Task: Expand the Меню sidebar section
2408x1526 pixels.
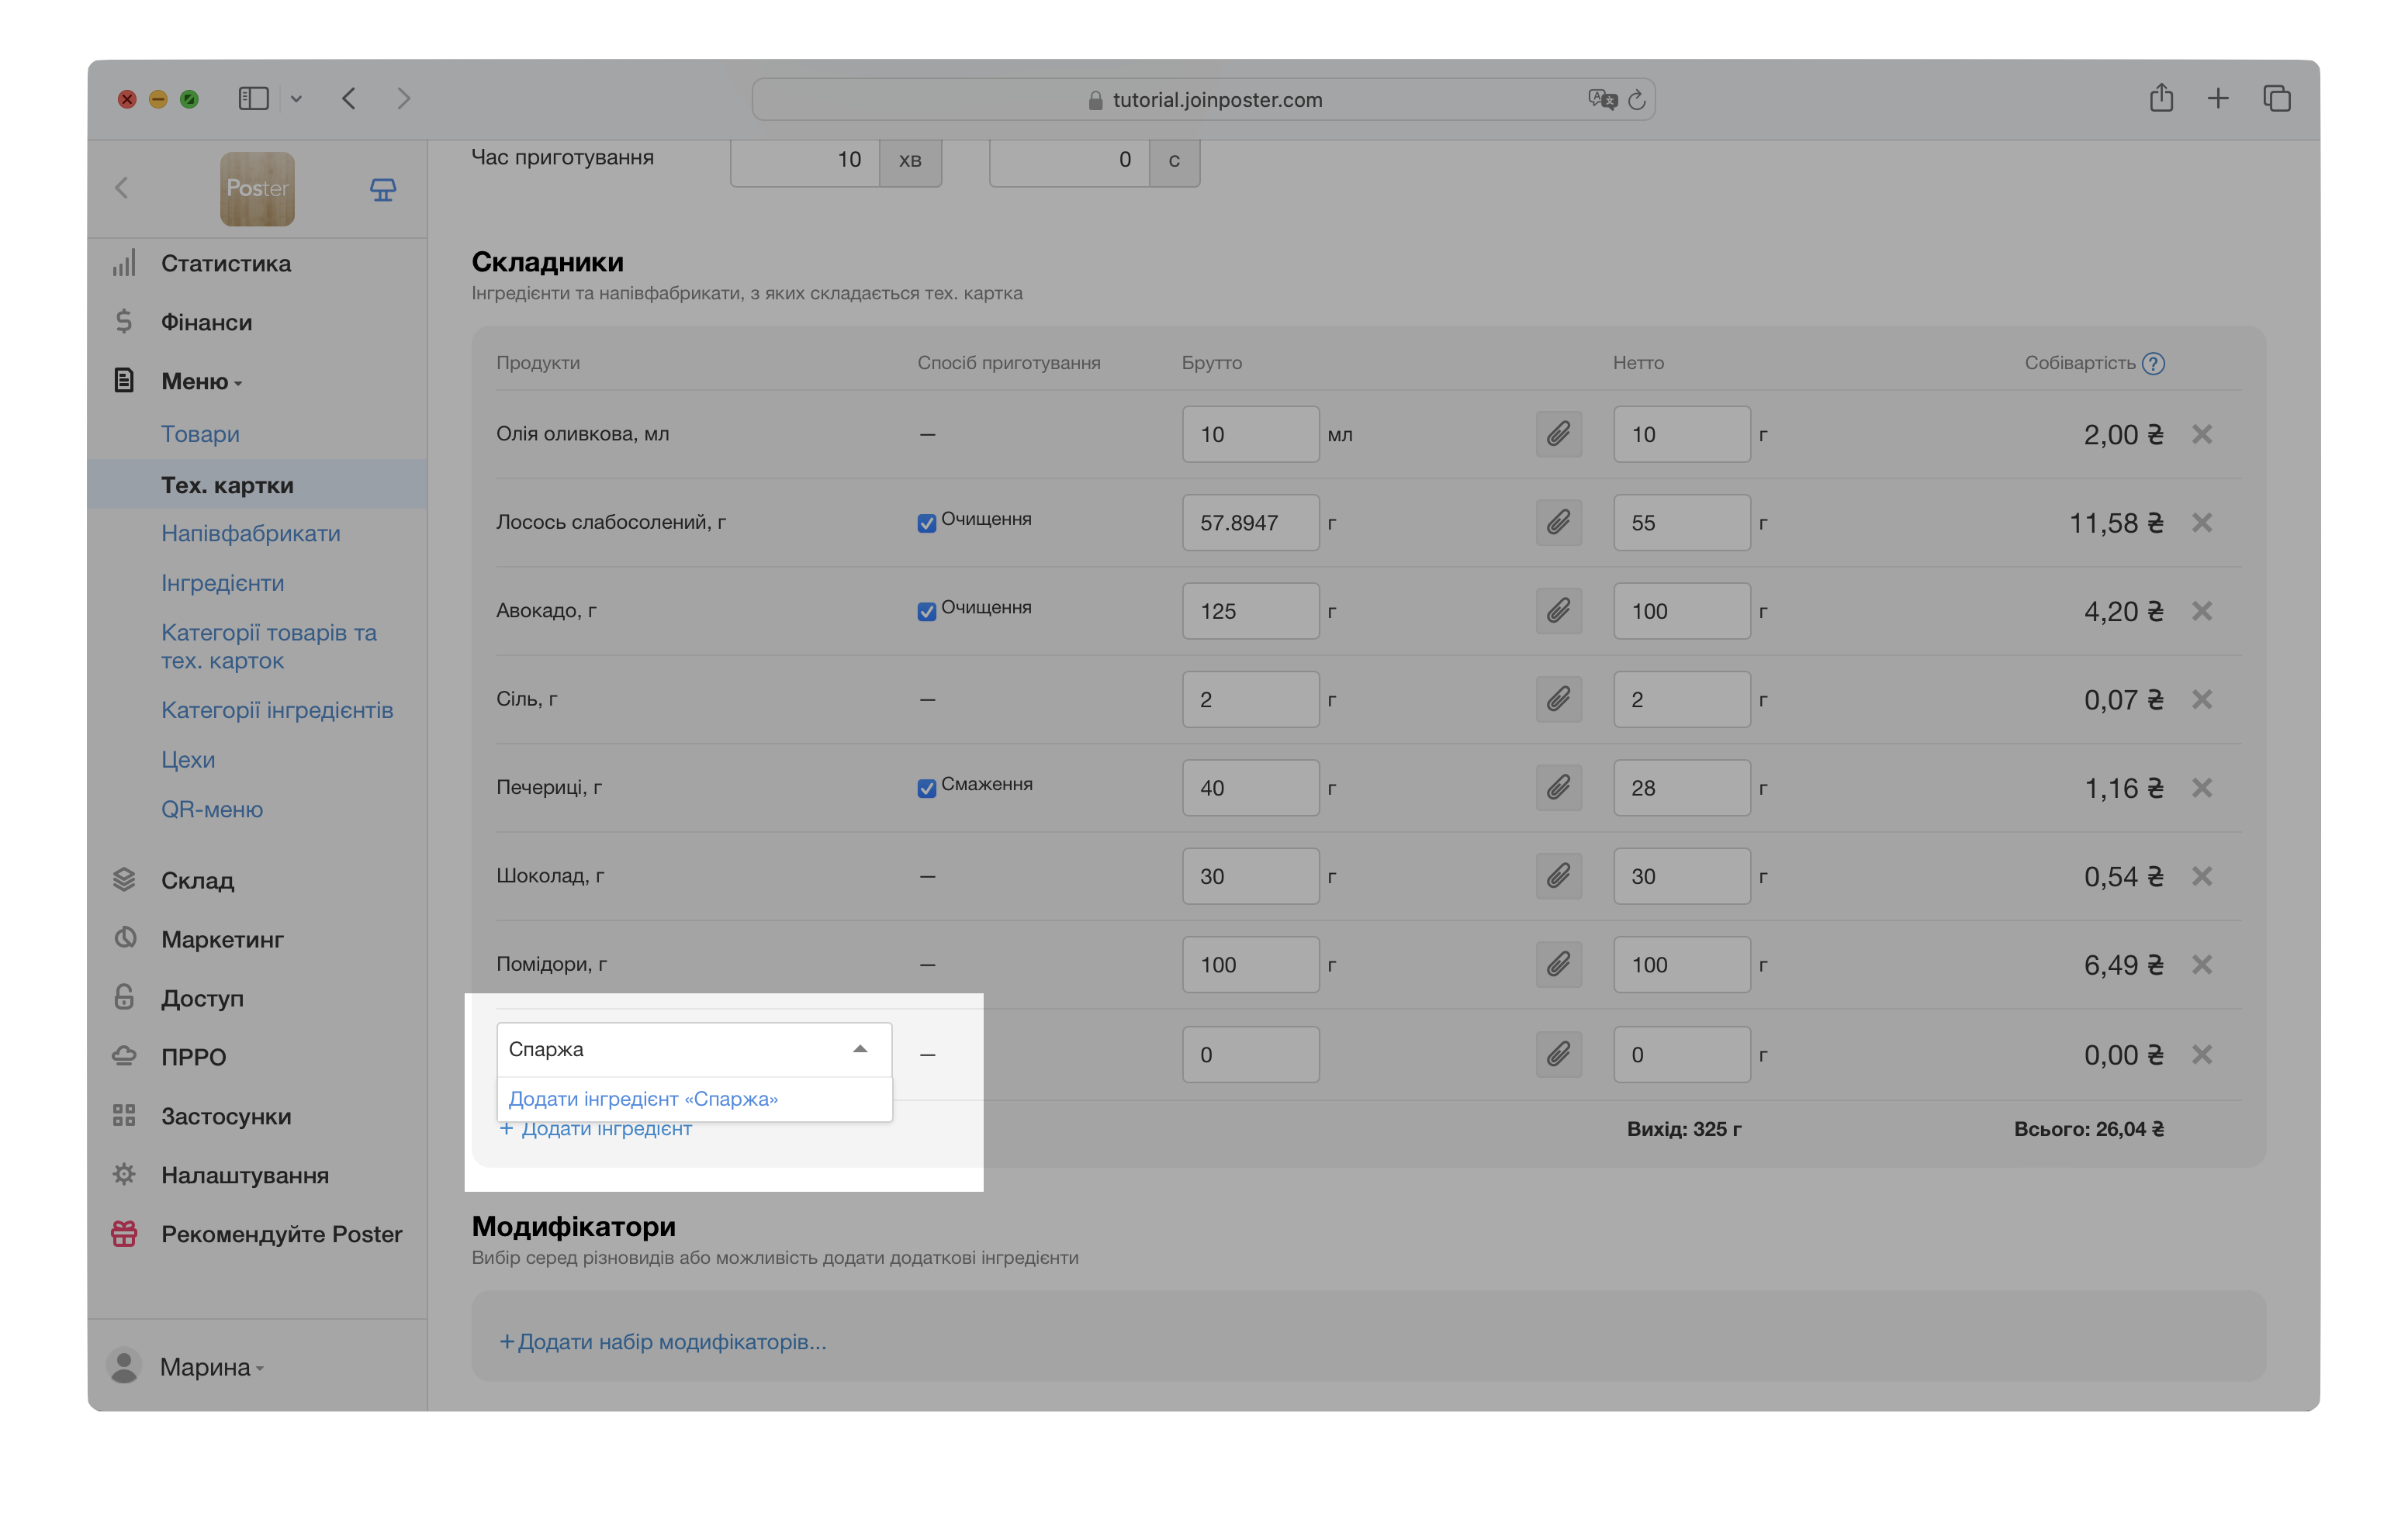Action: [x=201, y=381]
